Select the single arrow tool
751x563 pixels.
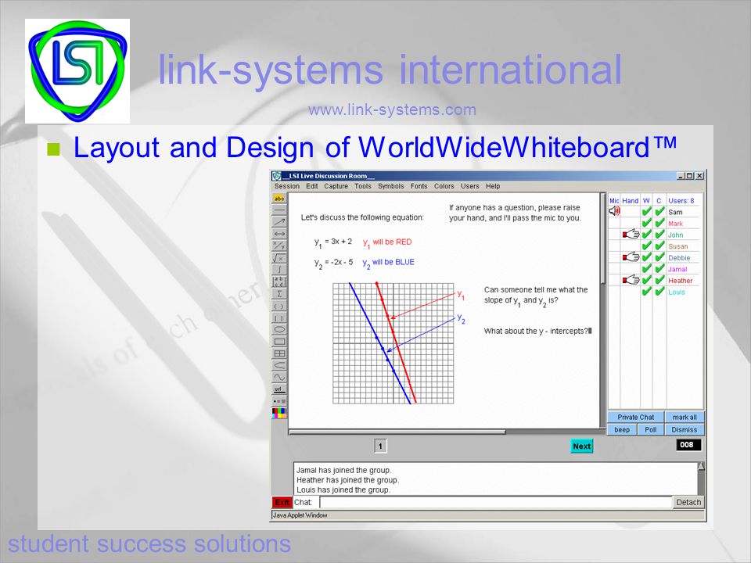pos(279,222)
